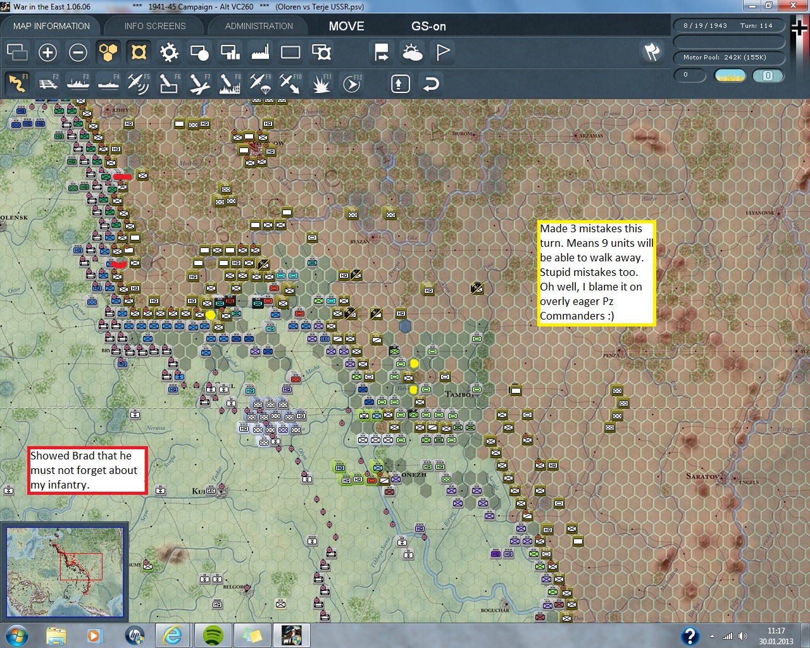The height and width of the screenshot is (648, 810).
Task: Show hidden system tray icons
Action: click(713, 636)
